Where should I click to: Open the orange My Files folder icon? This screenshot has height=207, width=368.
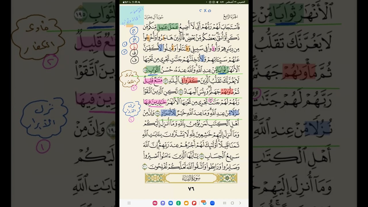tap(186, 203)
